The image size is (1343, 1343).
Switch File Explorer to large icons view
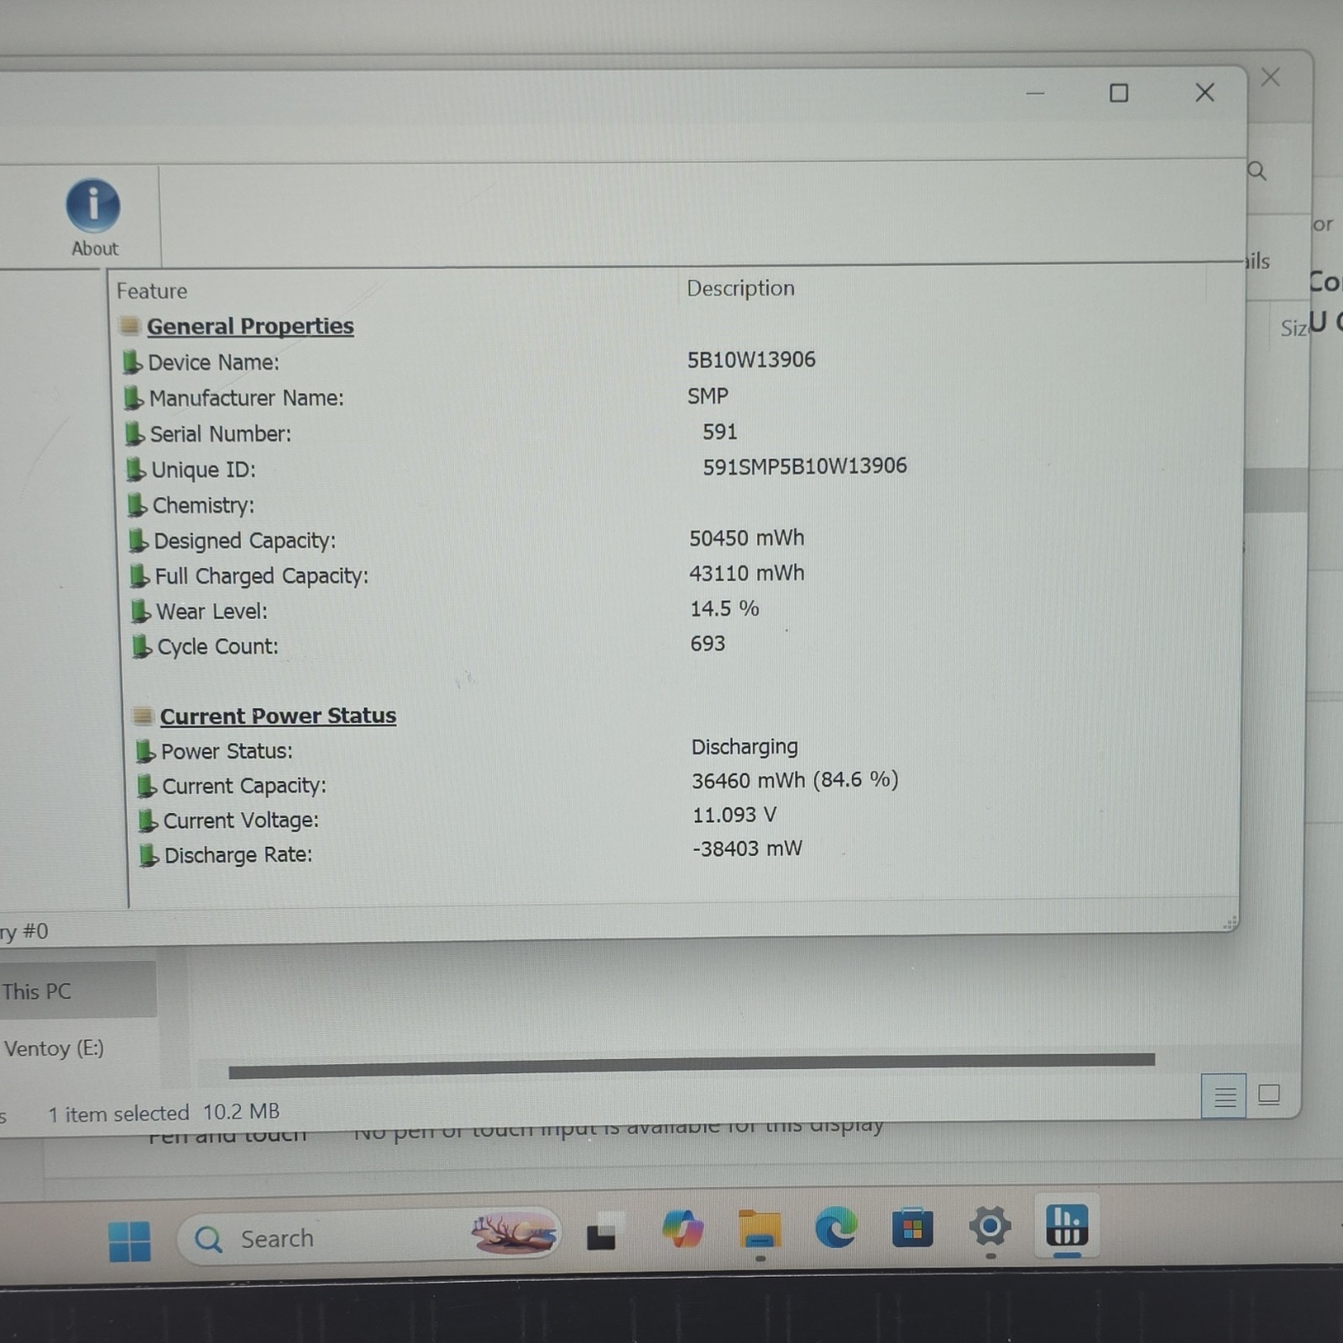coord(1269,1094)
